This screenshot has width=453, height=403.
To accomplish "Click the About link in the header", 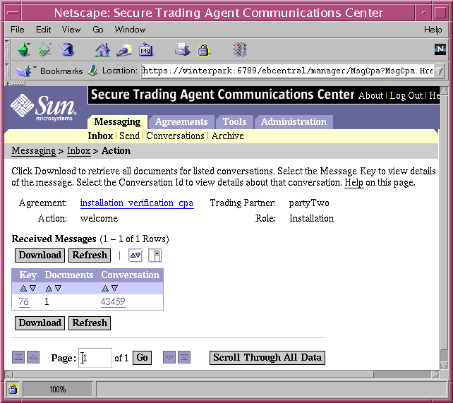I will point(370,95).
